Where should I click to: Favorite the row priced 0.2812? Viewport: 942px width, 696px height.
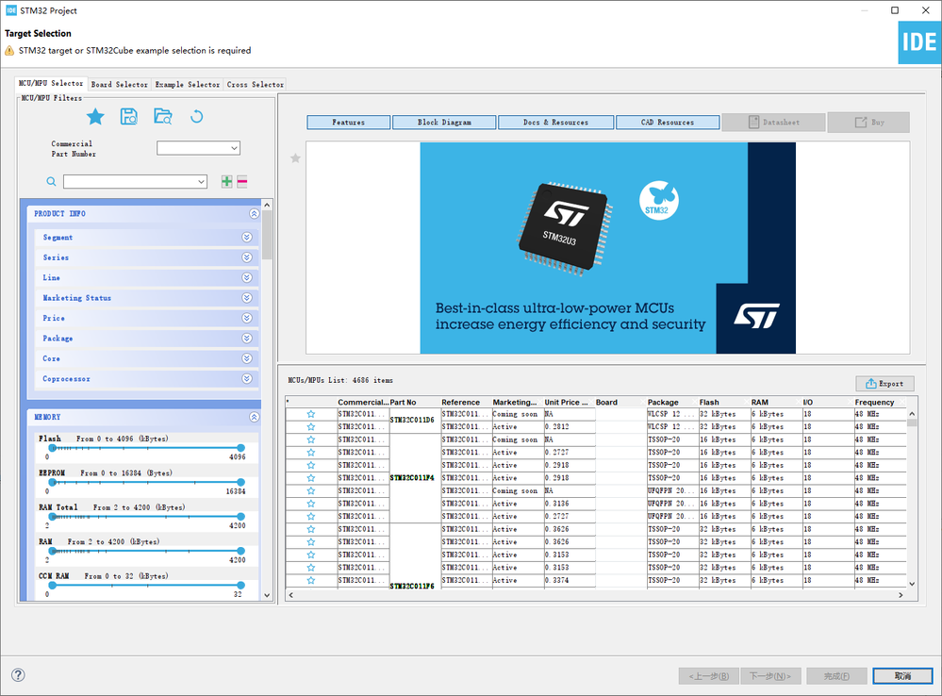(x=310, y=426)
